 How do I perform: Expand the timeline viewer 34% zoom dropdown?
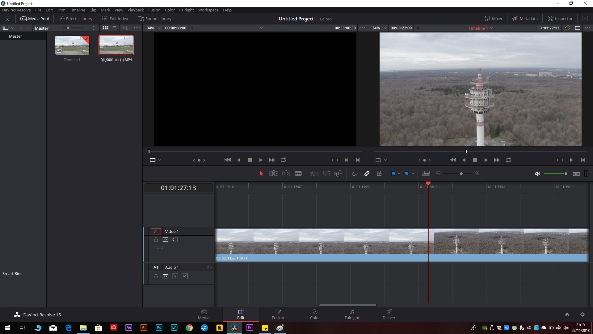point(385,28)
